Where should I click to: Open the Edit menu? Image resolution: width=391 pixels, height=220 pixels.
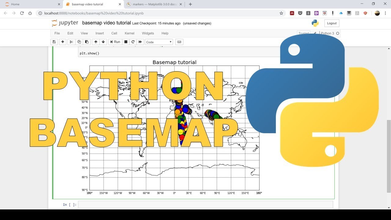[70, 33]
